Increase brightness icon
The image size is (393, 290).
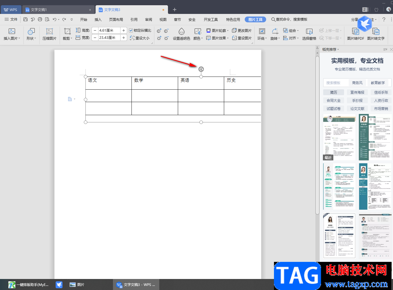point(159,38)
